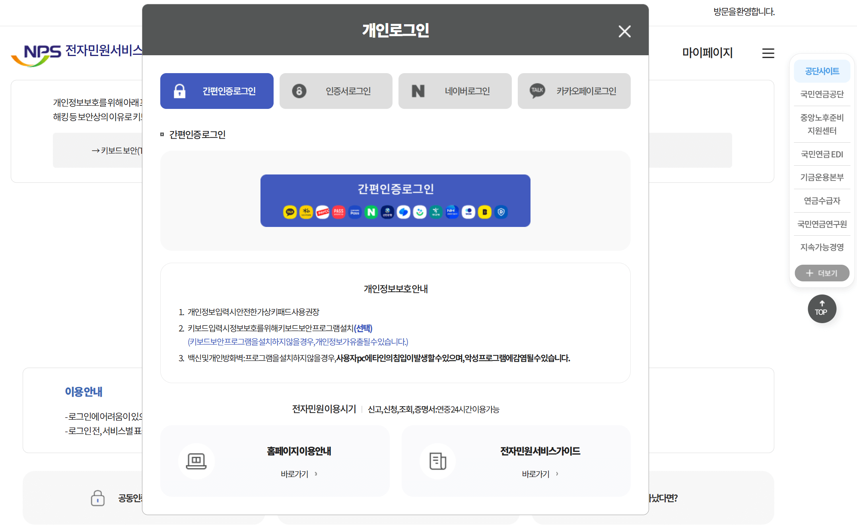Viewport: 857px width, 527px height.
Task: Open 바로가기 under 전자민원서비스가이드
Action: (540, 474)
